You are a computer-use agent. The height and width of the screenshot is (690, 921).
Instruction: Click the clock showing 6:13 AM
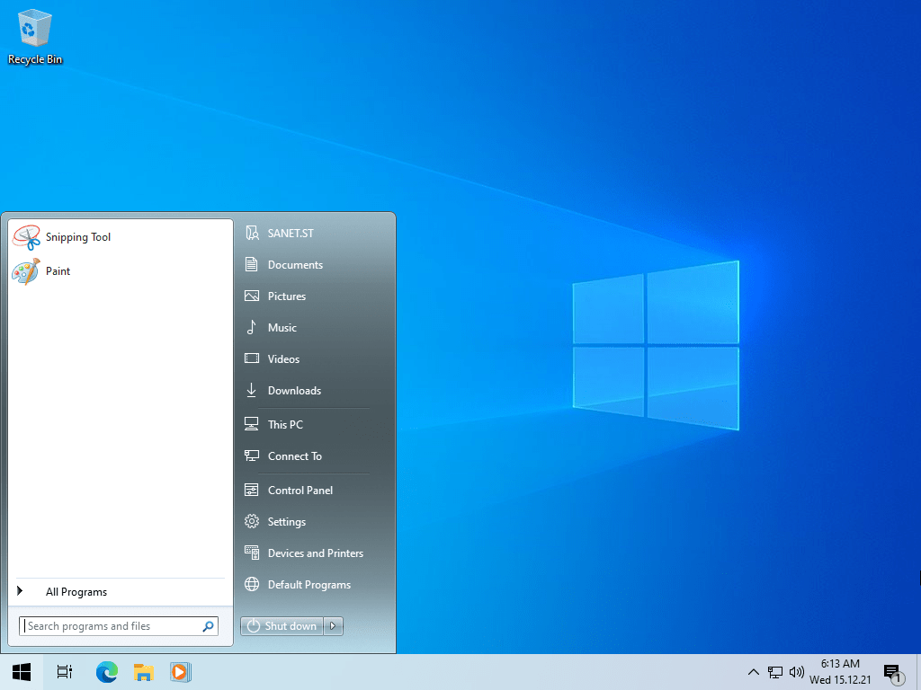point(840,664)
